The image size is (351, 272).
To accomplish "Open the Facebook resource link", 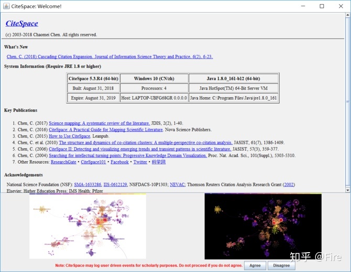I will point(119,162).
